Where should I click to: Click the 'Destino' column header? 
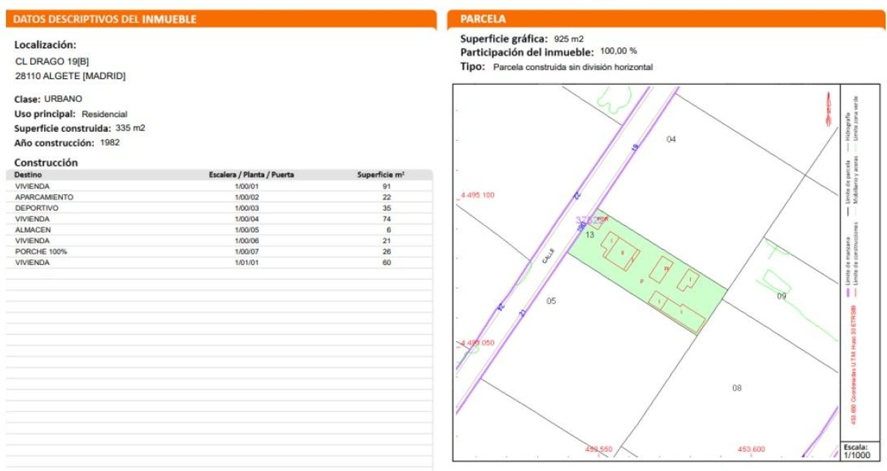point(28,175)
